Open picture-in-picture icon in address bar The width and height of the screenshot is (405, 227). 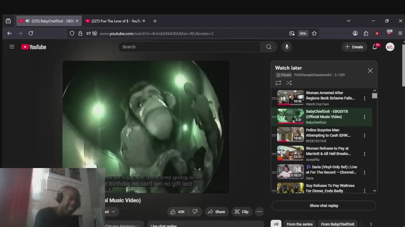point(292,33)
